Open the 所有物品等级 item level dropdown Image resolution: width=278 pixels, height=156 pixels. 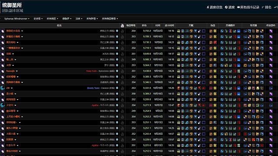click(110, 19)
